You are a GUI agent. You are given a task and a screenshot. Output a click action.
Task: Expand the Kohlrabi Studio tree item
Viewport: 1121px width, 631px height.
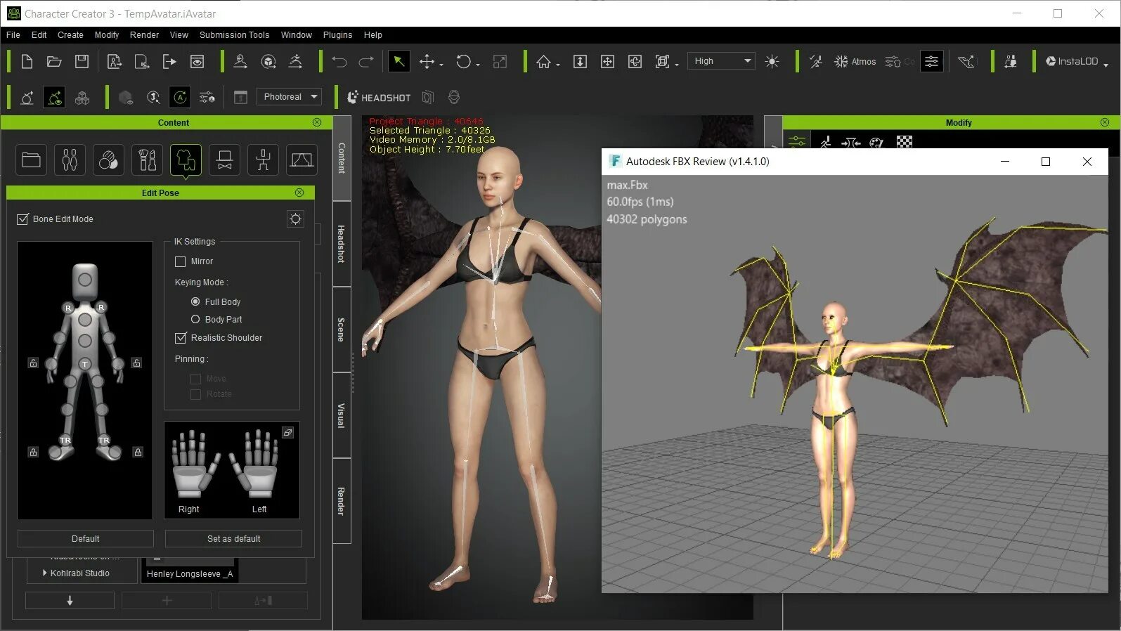[45, 573]
